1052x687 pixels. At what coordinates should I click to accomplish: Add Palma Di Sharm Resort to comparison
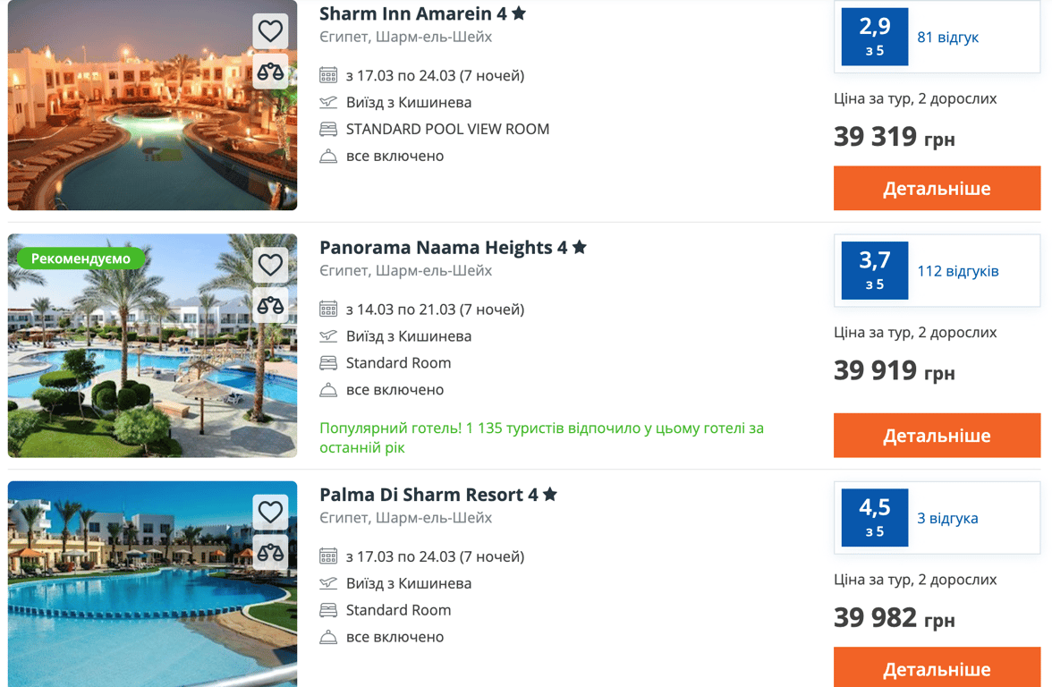[270, 552]
